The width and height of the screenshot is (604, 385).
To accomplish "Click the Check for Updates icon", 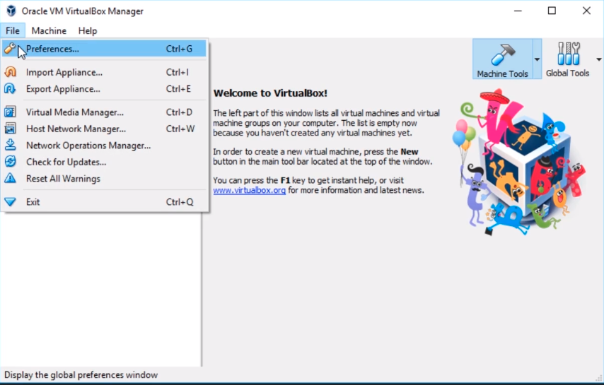I will (10, 162).
